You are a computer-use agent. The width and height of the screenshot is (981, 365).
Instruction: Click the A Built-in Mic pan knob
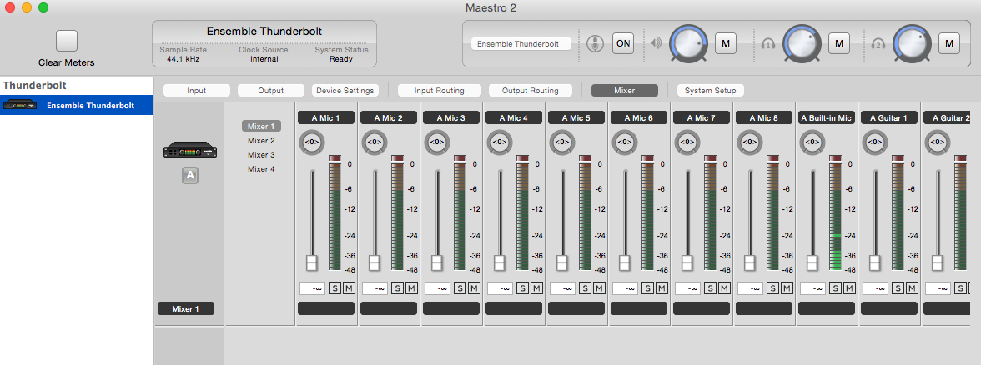tap(812, 142)
